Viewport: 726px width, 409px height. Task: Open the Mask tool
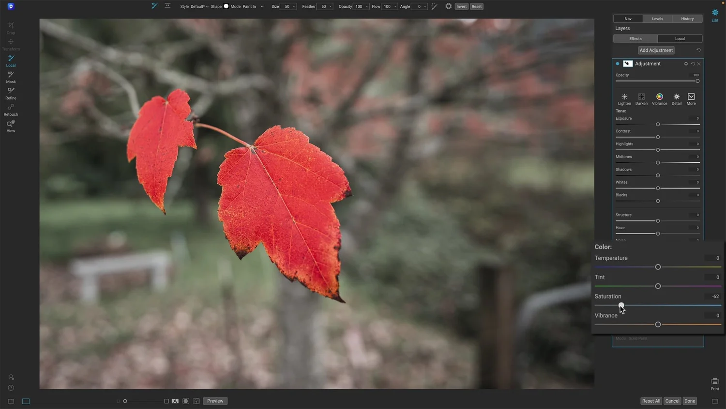click(11, 77)
